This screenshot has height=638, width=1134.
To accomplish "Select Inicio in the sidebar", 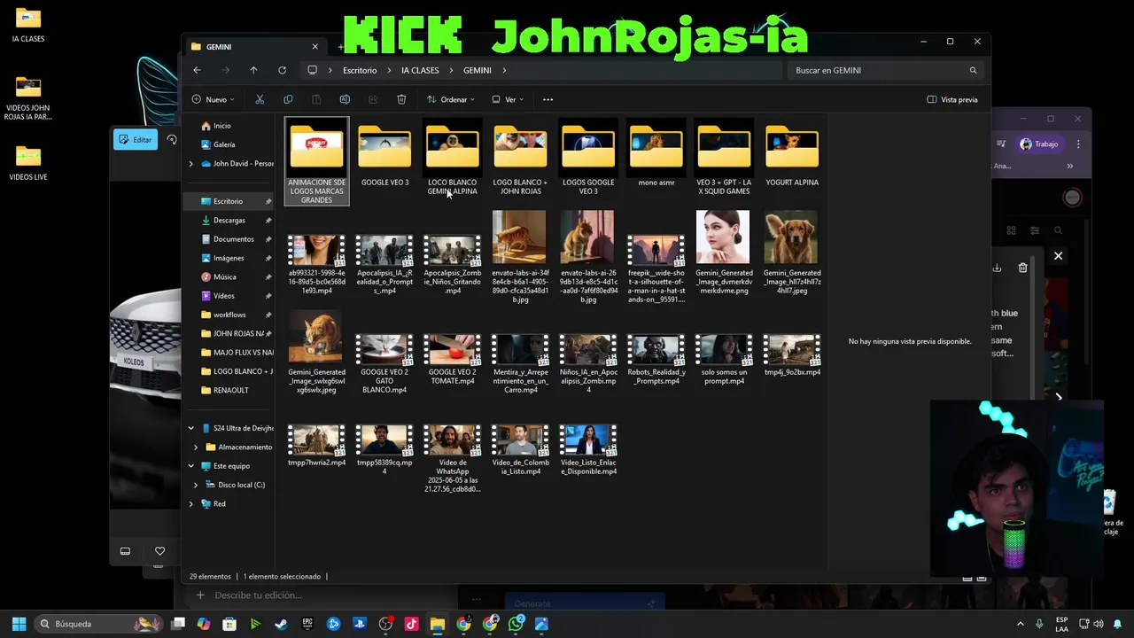I will point(221,126).
